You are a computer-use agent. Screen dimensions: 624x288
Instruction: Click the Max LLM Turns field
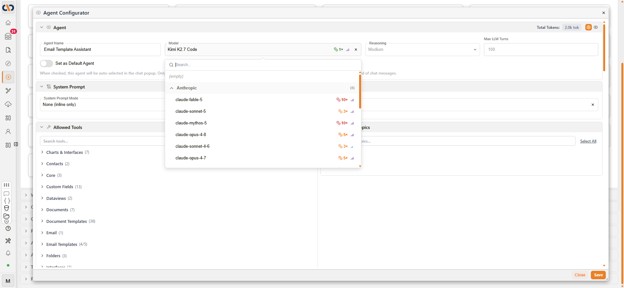541,50
